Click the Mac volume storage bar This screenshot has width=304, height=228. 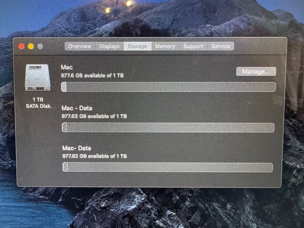point(169,87)
